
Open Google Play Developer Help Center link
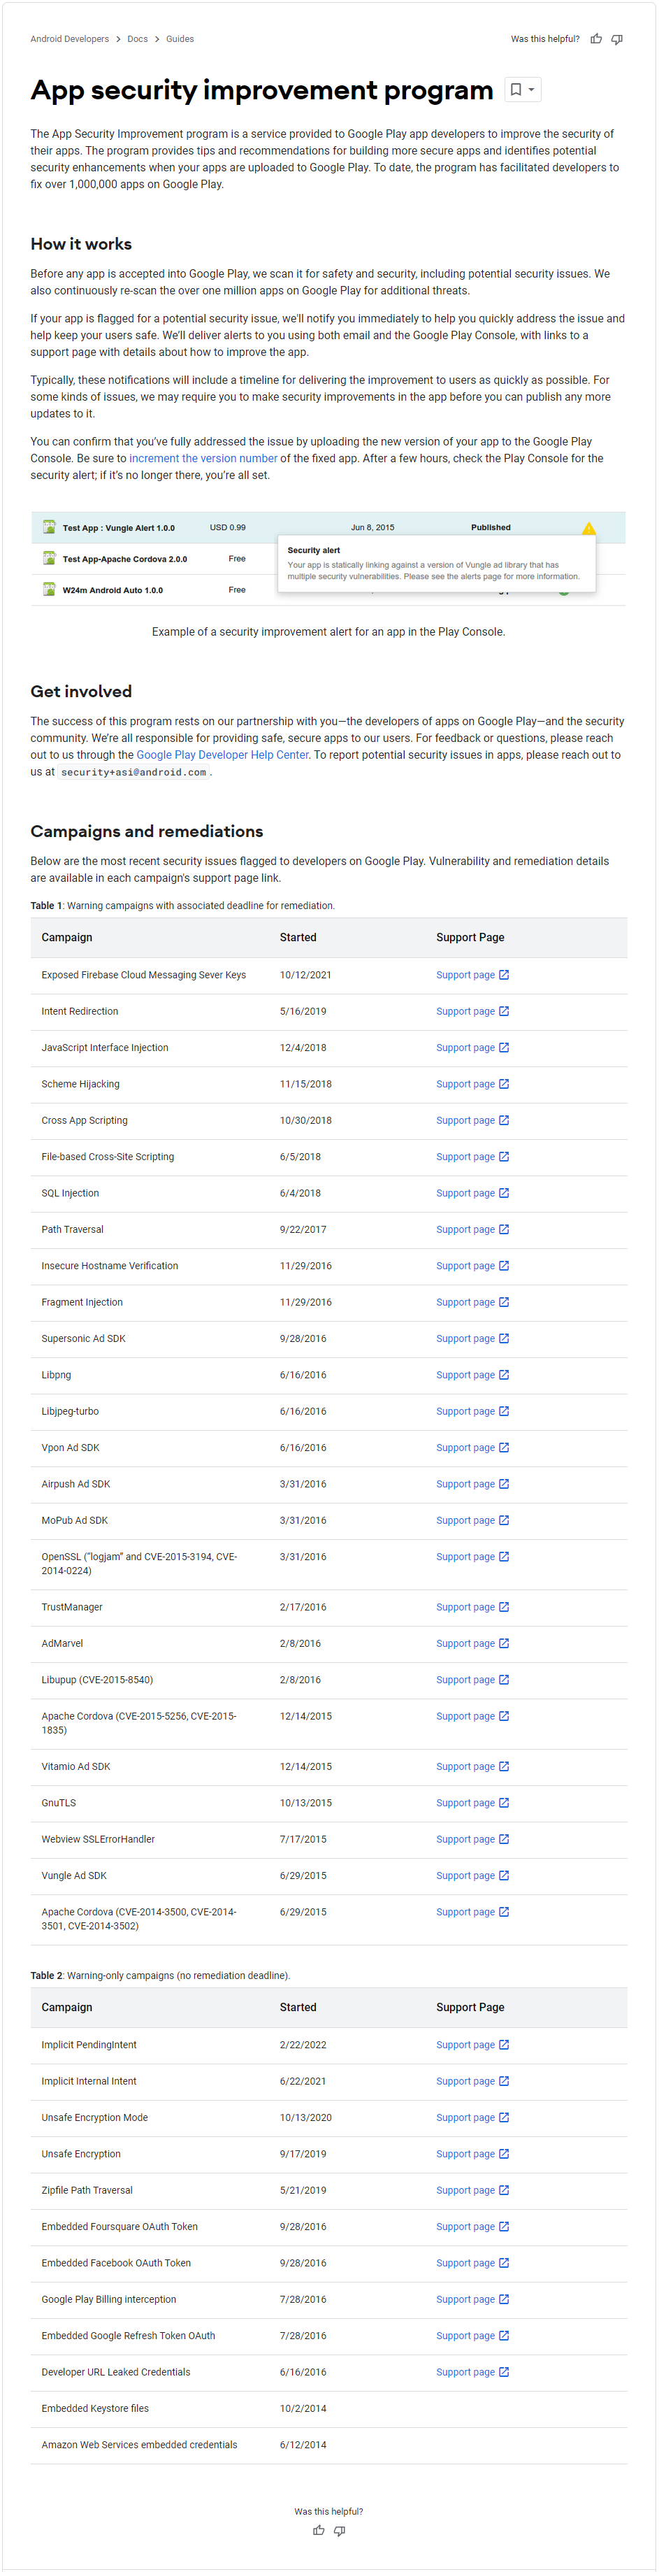(x=223, y=755)
